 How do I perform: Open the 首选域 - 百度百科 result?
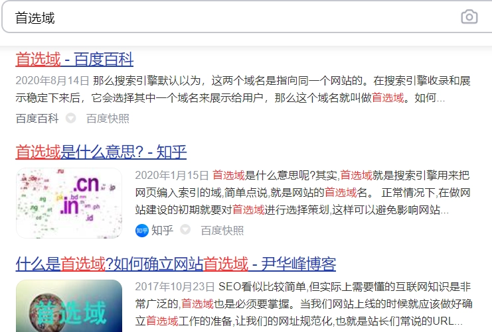(74, 59)
